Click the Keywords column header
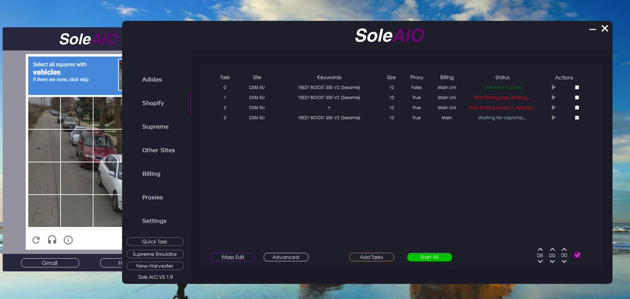This screenshot has width=630, height=299. click(x=329, y=77)
